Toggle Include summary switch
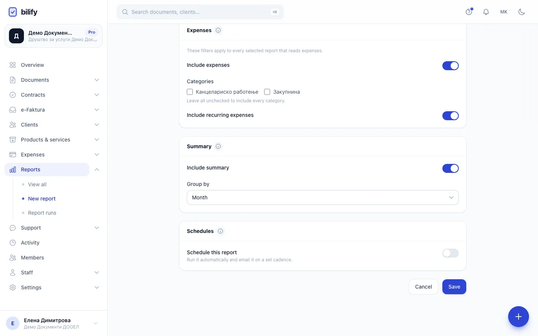Image resolution: width=538 pixels, height=336 pixels. click(x=451, y=168)
